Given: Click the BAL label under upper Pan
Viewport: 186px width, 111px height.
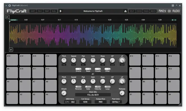Looking at the screenshot, I should pyautogui.click(x=83, y=65).
